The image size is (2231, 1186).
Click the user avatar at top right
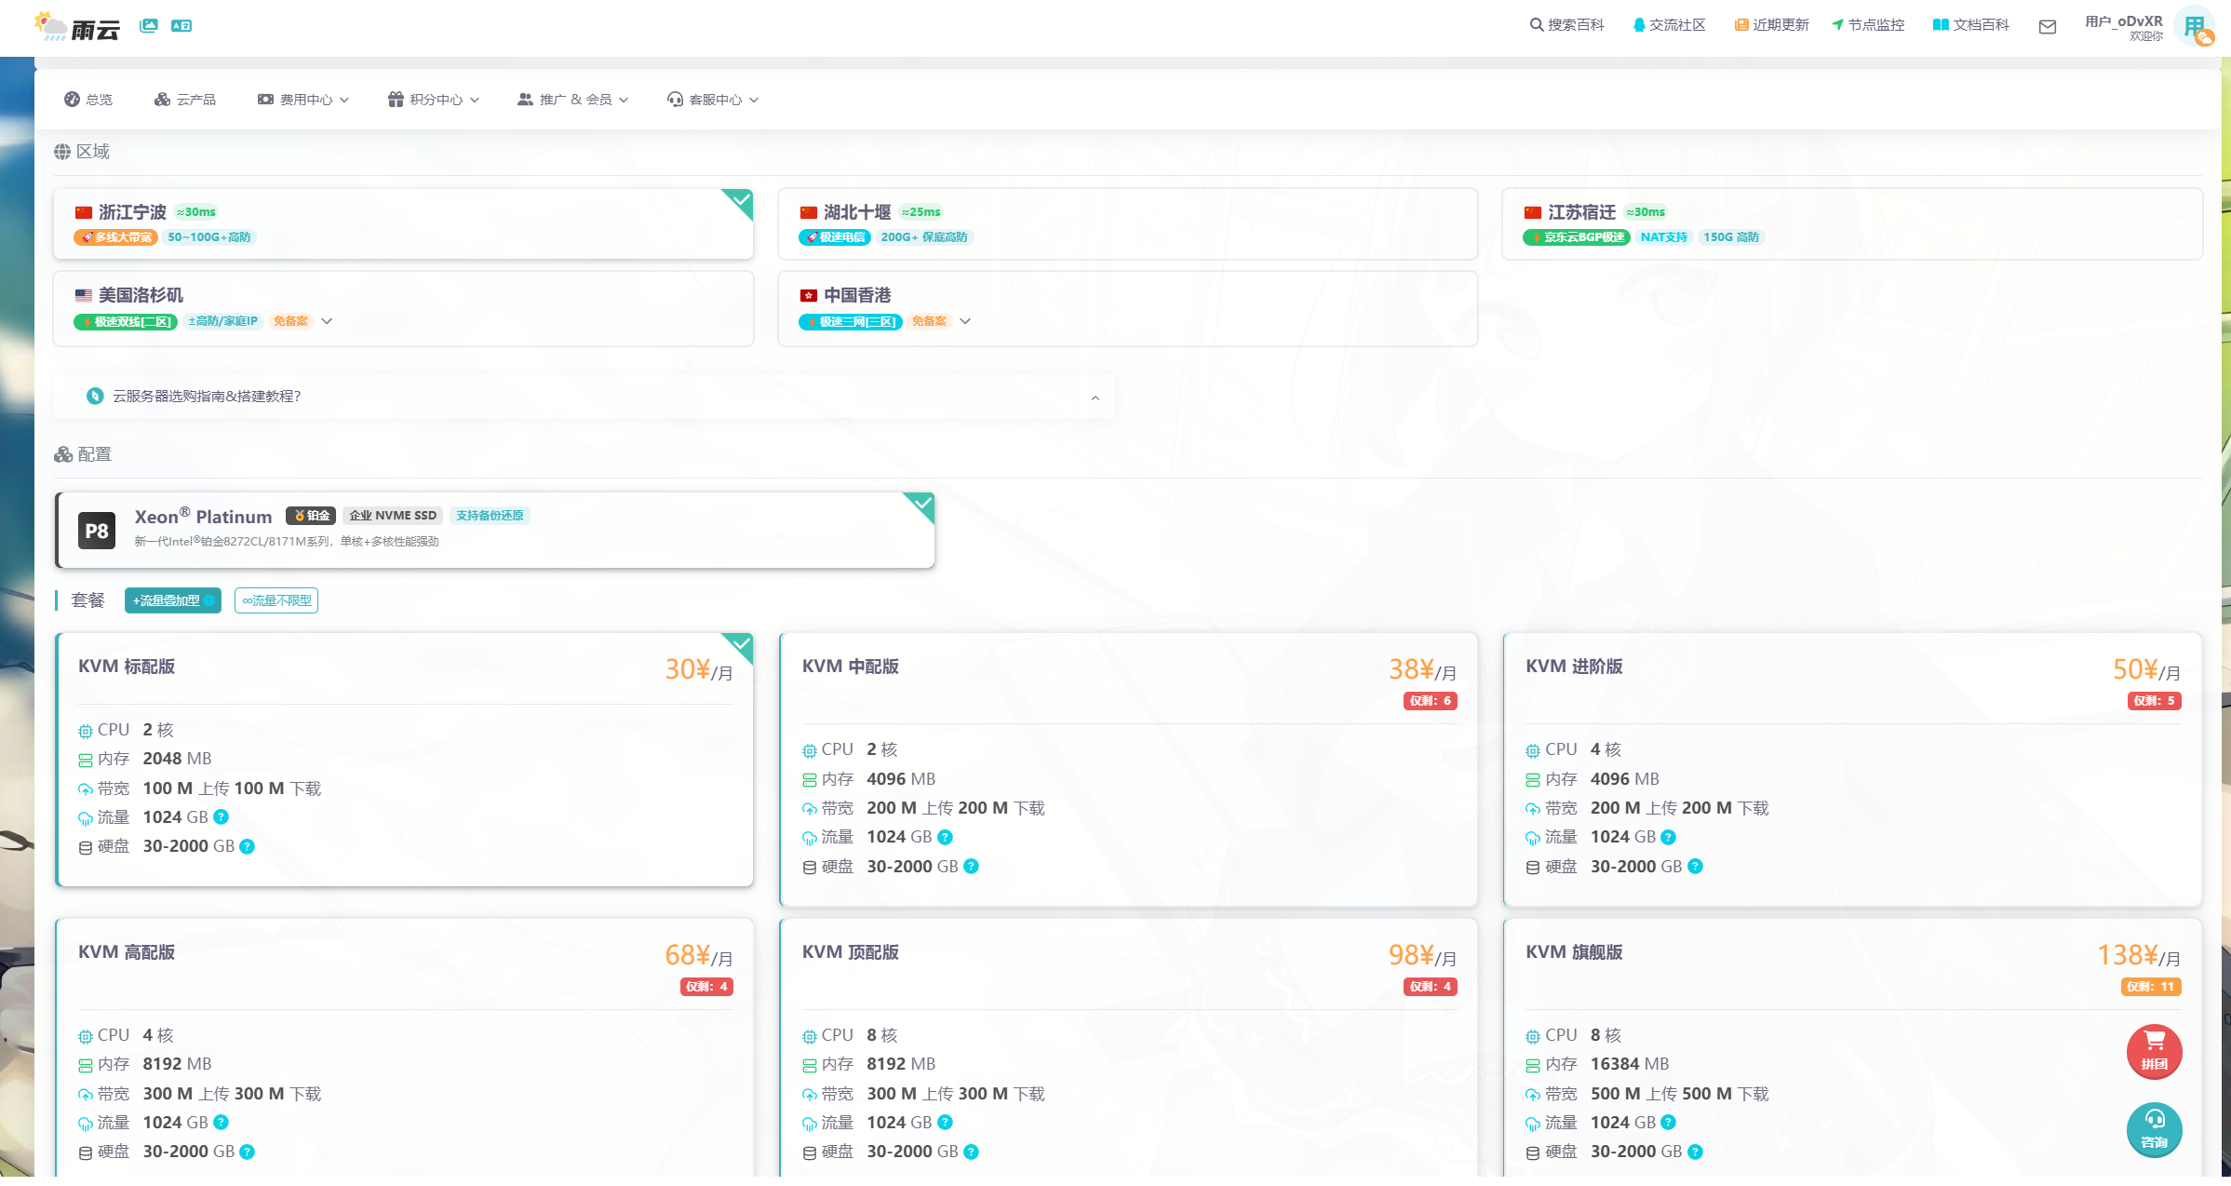2195,26
